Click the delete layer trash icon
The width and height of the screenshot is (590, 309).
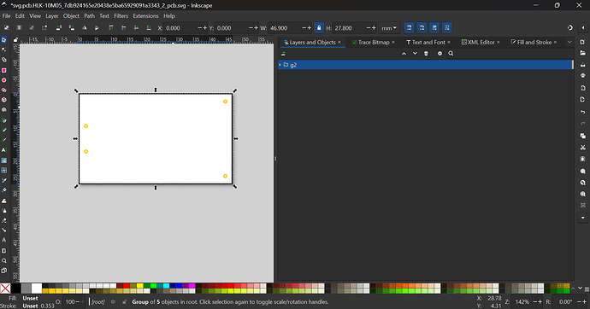tap(426, 54)
